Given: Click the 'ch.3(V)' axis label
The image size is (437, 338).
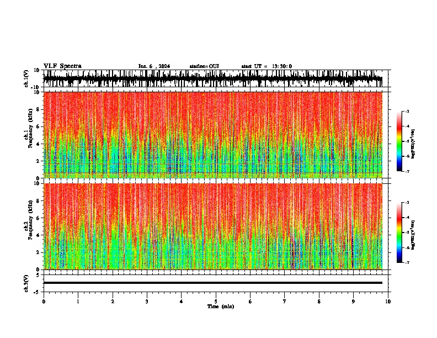Looking at the screenshot, I should click(26, 283).
